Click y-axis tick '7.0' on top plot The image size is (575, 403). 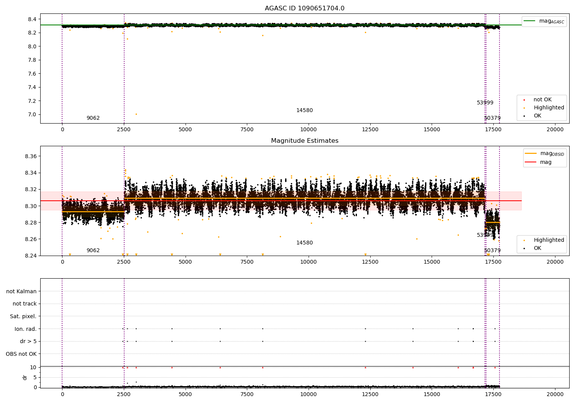pyautogui.click(x=32, y=114)
